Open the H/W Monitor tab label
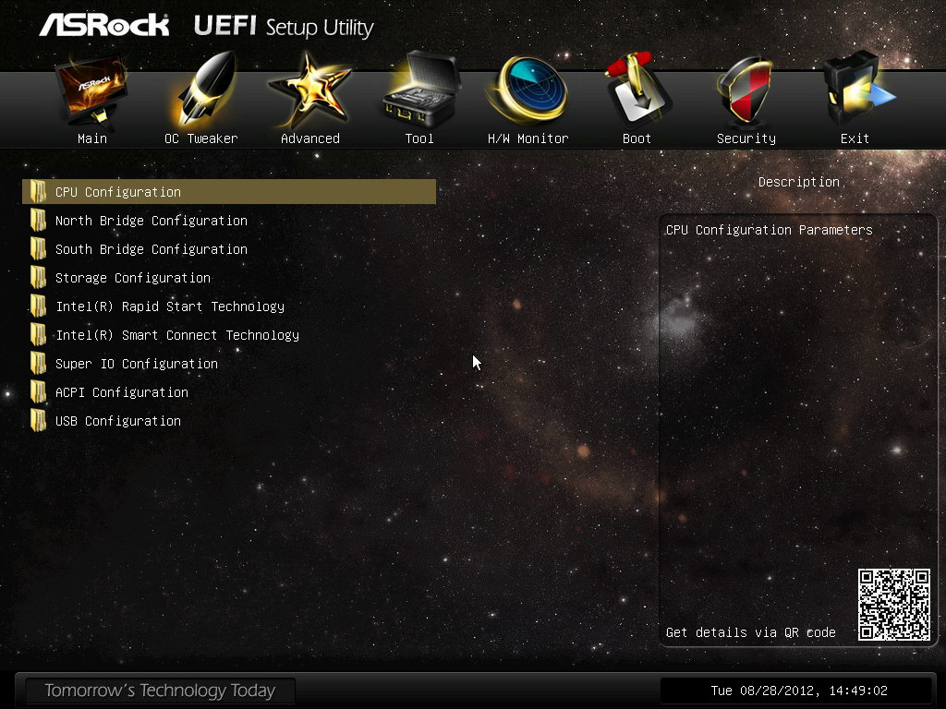Viewport: 946px width, 709px height. [528, 138]
